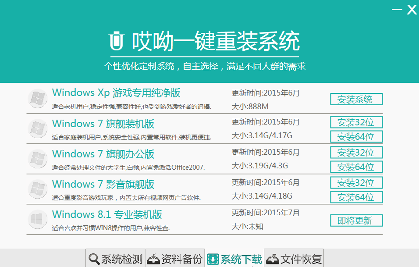Click the Windows 8.1 专业装机版 logo icon
419x267 pixels.
click(x=37, y=219)
